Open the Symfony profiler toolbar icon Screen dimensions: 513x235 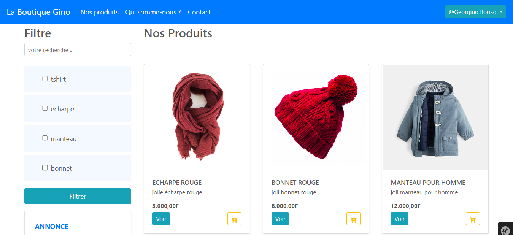[x=505, y=230]
